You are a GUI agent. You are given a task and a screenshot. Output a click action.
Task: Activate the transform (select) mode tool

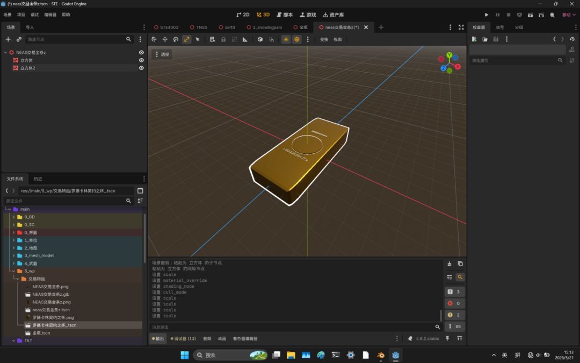pyautogui.click(x=154, y=39)
